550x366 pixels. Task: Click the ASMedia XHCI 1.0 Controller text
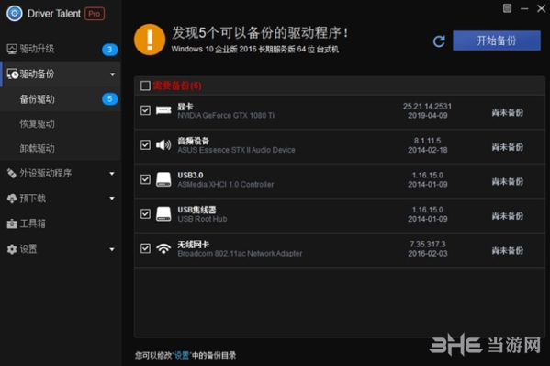point(226,185)
